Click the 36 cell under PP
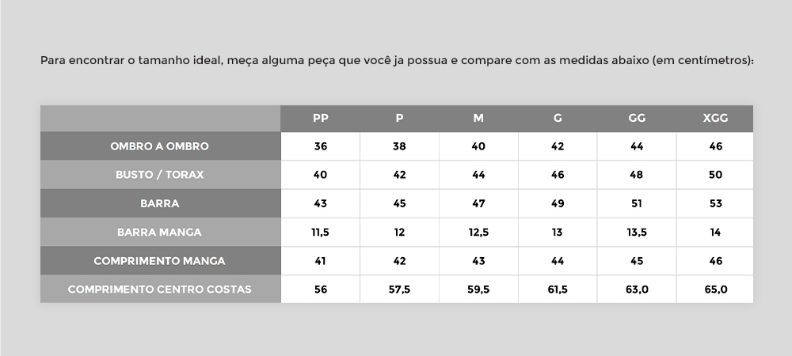This screenshot has width=792, height=356. coord(320,146)
